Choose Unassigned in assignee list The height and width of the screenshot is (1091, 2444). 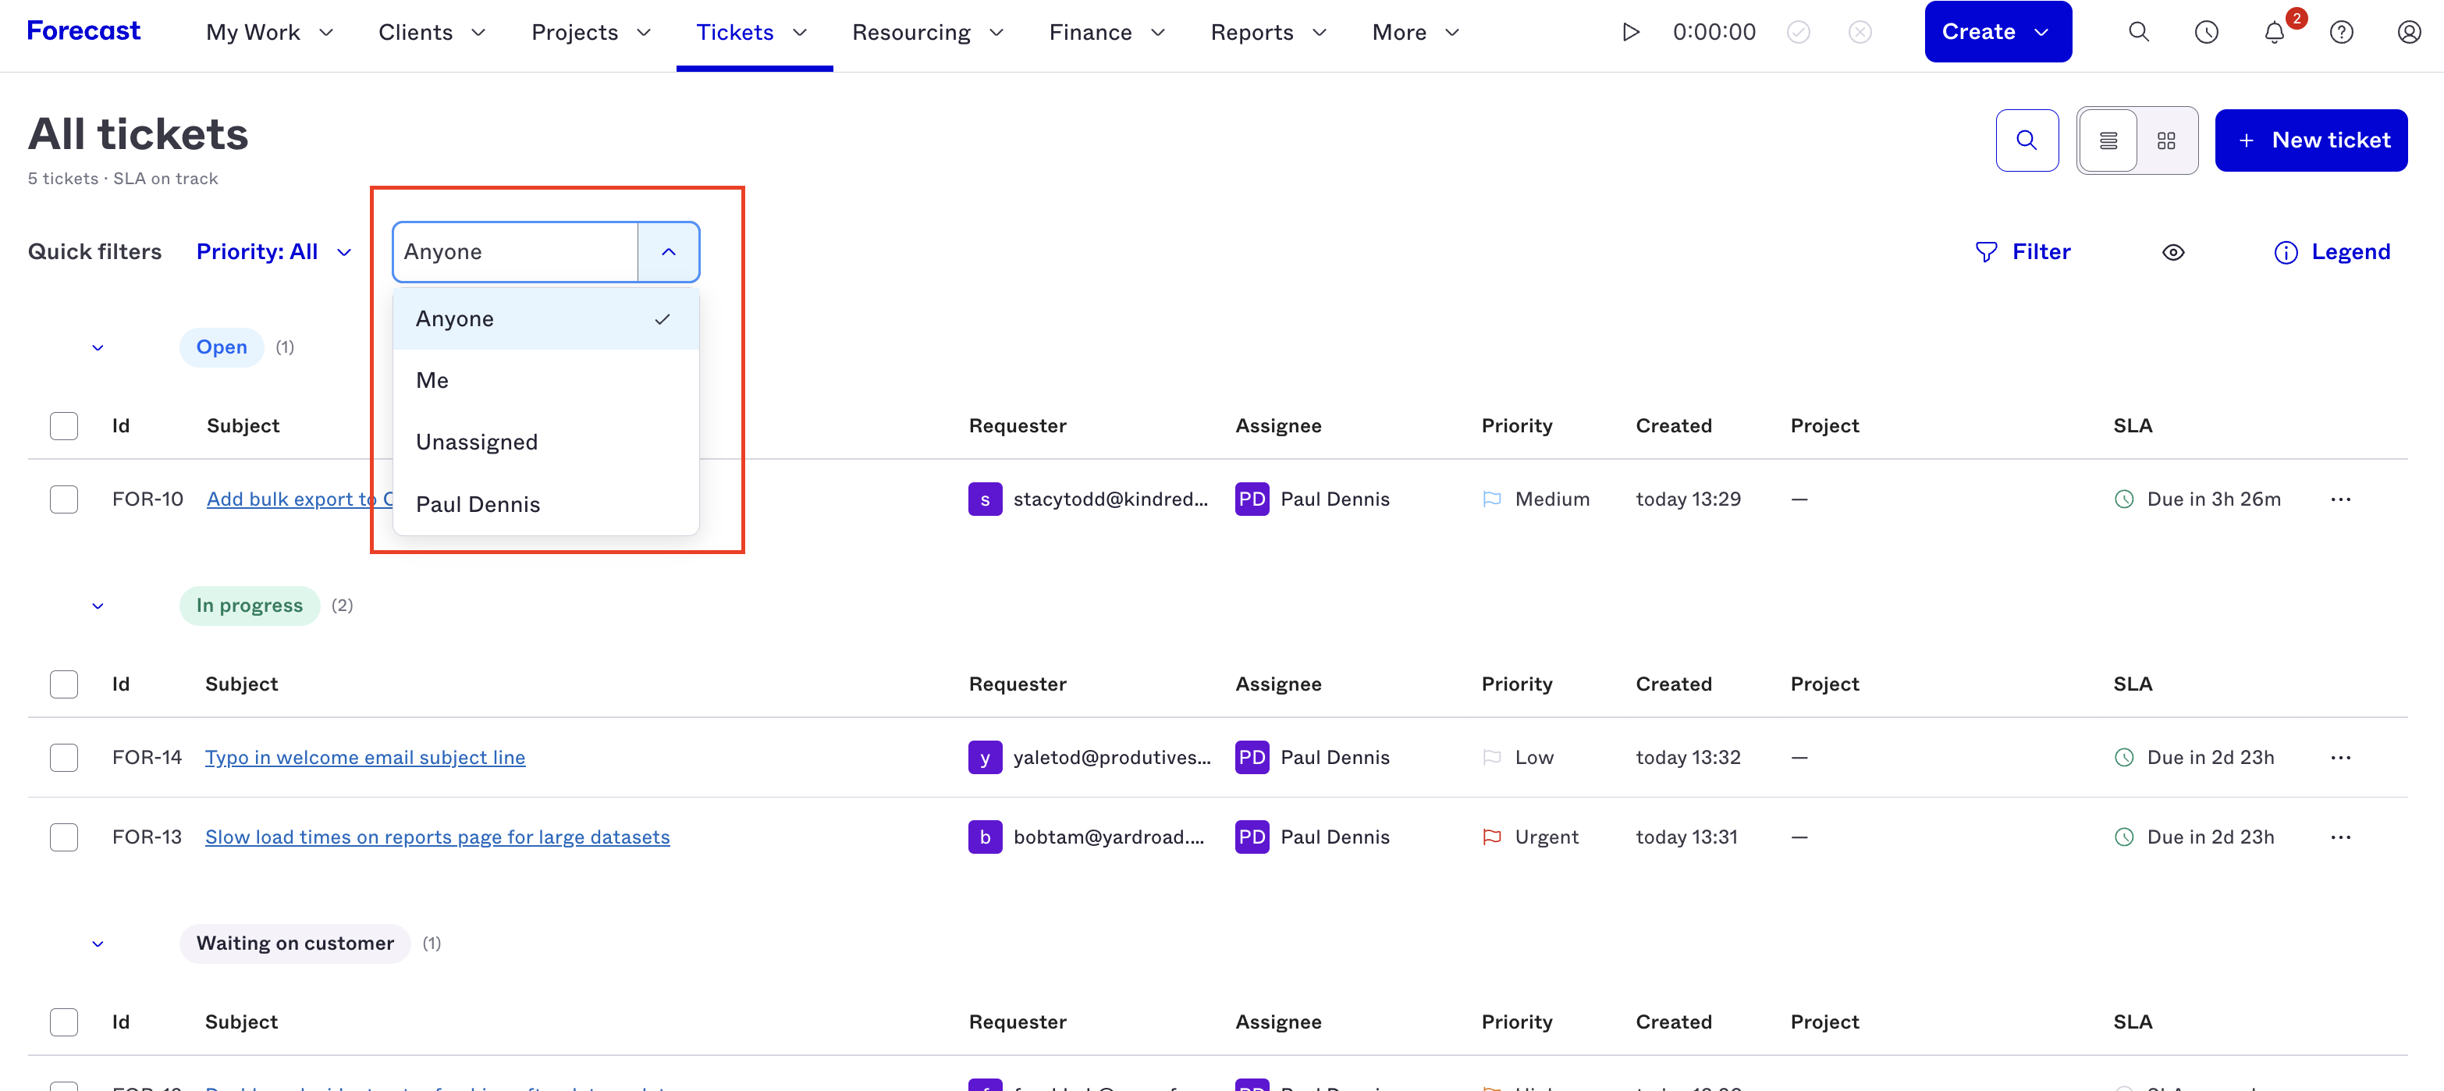click(x=545, y=442)
